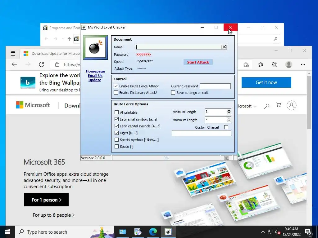Click the taskbar search box
The image size is (318, 238).
(65, 232)
